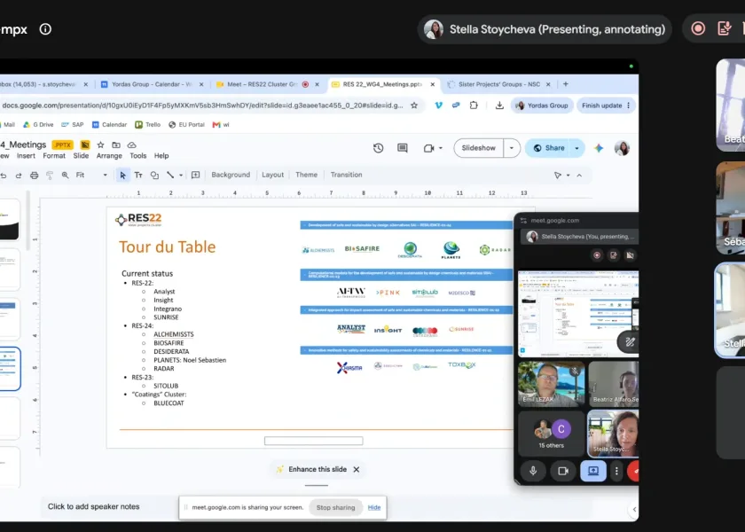
Task: Check the cloud save status icon
Action: (x=132, y=145)
